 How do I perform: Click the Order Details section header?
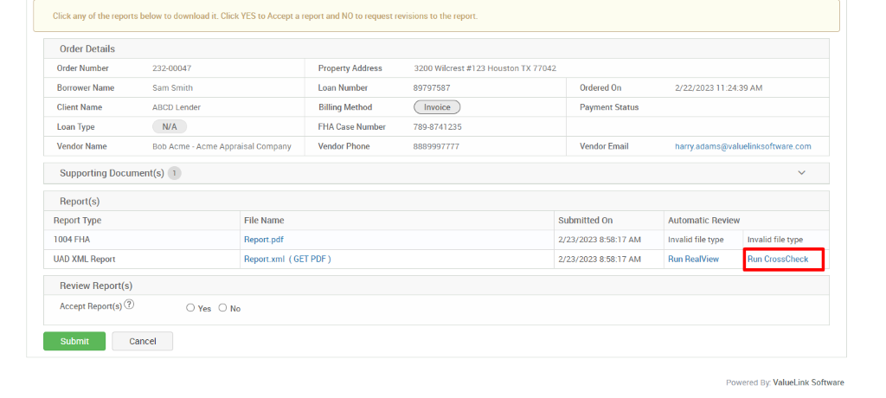tap(436, 48)
